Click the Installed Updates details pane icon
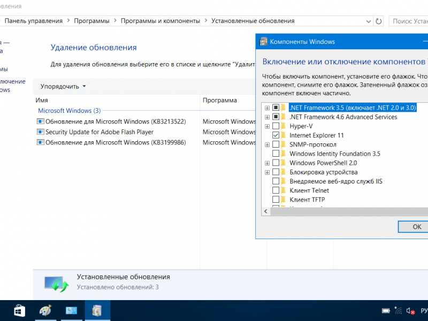 (x=56, y=284)
